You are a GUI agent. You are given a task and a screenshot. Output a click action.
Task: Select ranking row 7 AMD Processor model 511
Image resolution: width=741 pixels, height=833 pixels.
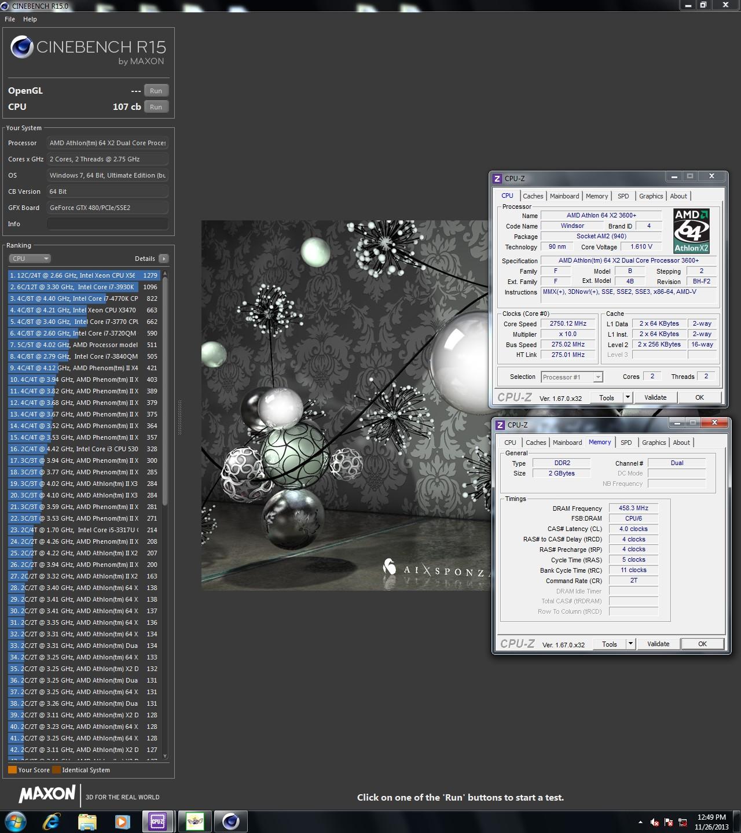pos(83,345)
